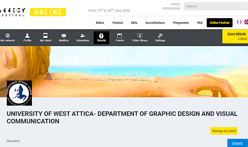The image size is (248, 147).
Task: Open the Editos menu
Action: [x=100, y=23]
